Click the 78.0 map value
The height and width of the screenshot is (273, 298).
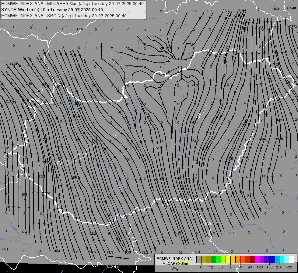click(x=195, y=86)
